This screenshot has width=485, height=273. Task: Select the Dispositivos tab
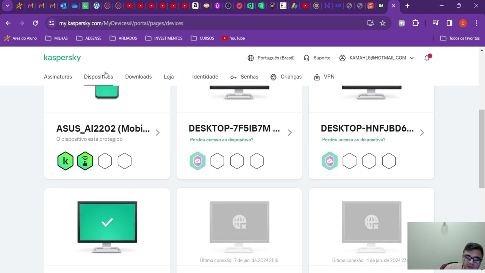99,77
